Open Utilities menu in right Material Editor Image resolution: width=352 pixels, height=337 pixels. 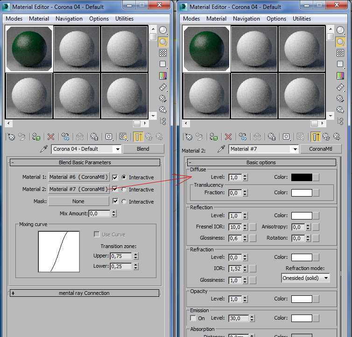[302, 19]
